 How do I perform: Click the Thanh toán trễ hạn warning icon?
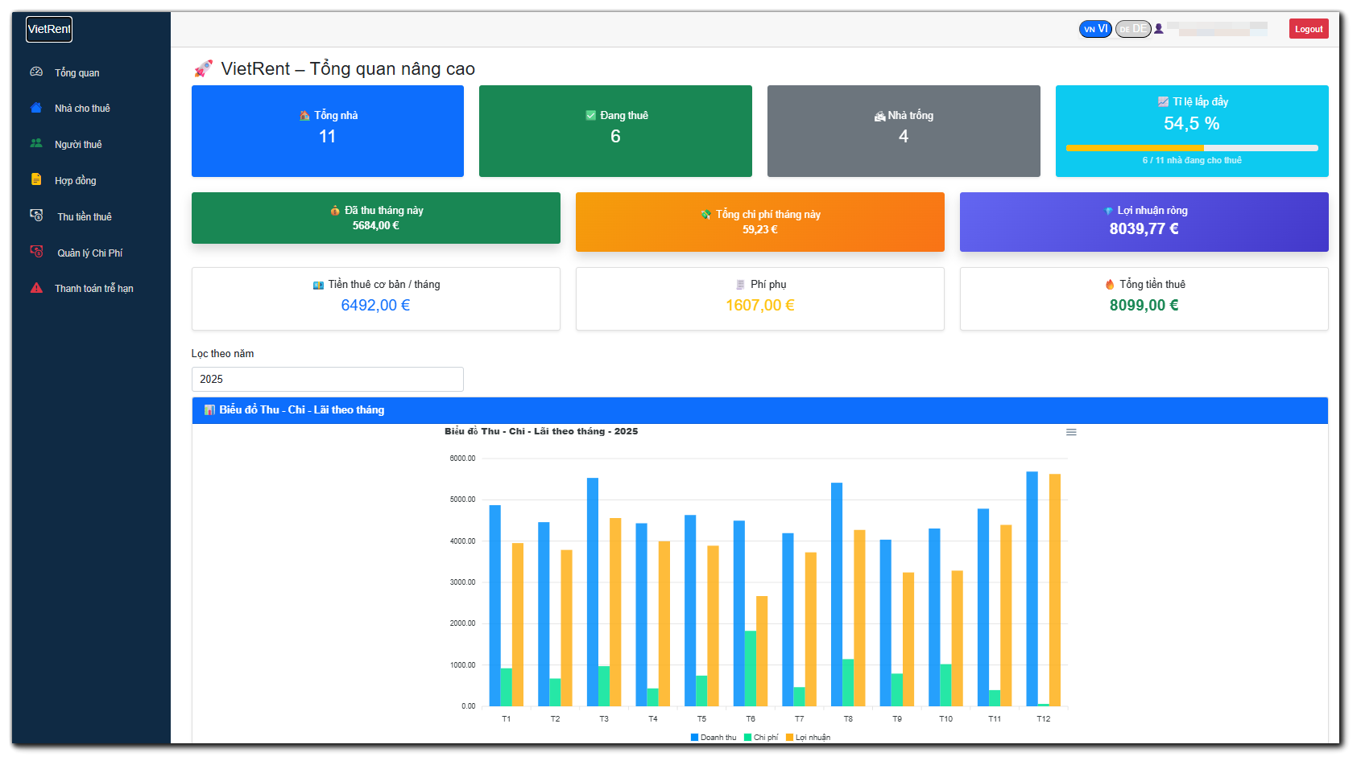pyautogui.click(x=35, y=287)
